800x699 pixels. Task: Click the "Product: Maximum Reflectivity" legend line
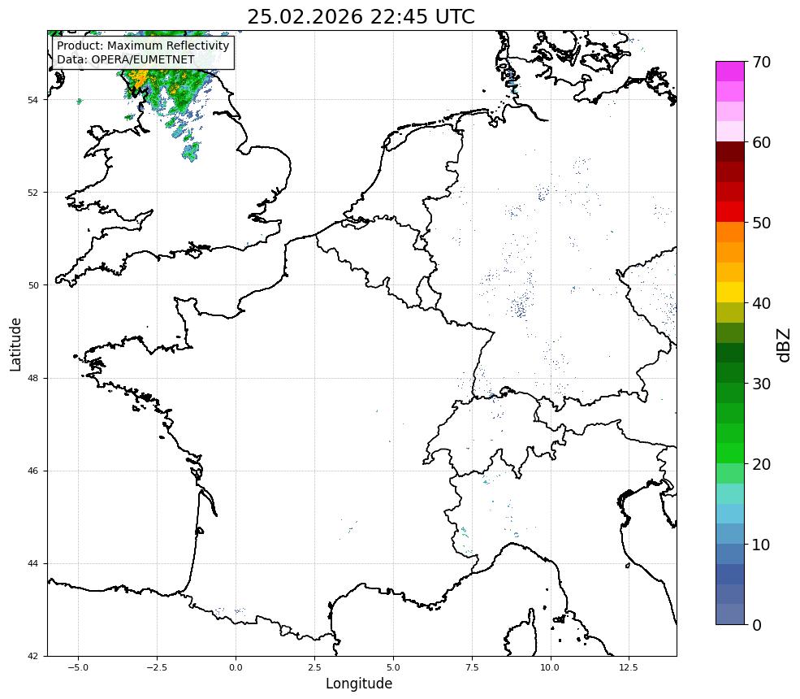coord(143,46)
